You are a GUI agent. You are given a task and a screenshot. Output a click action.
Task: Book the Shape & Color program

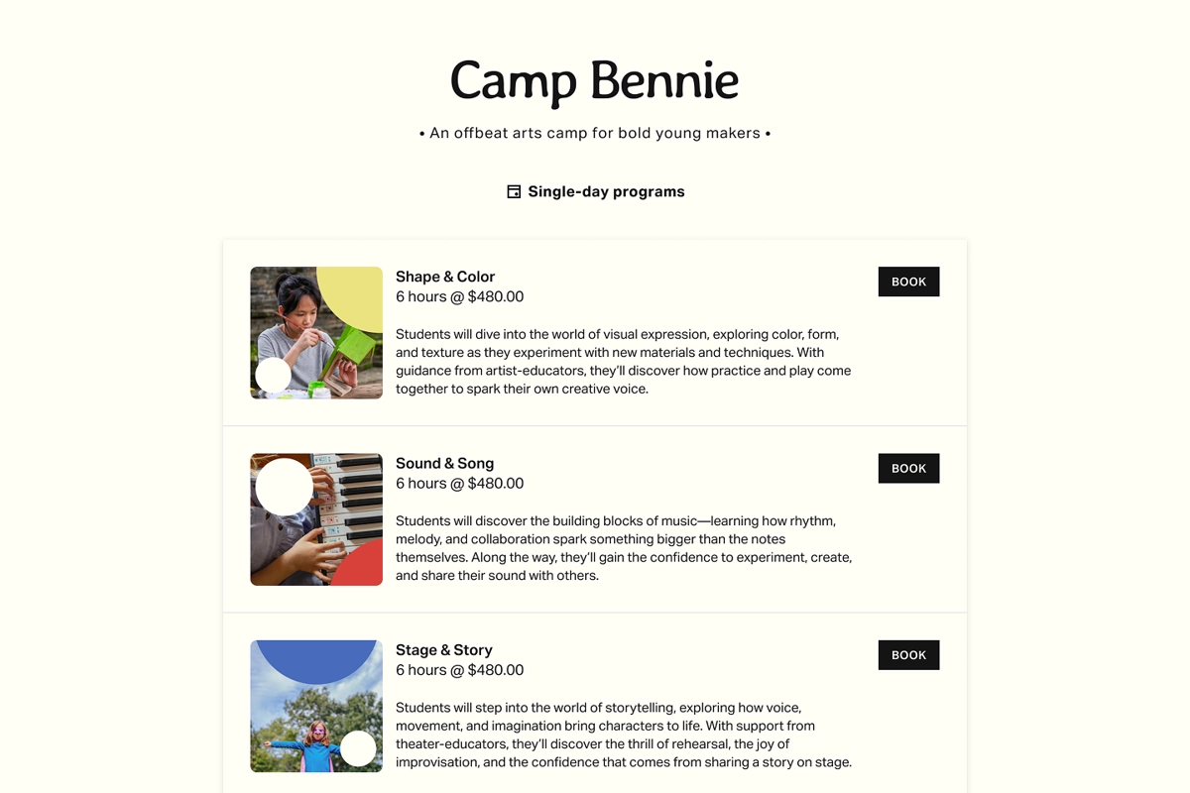point(908,282)
